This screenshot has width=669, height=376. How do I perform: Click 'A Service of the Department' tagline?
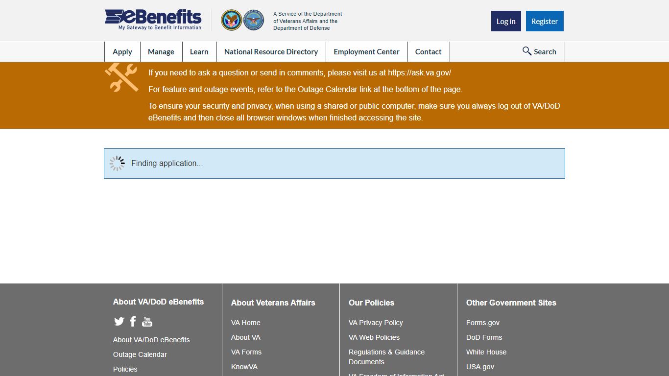coord(308,21)
